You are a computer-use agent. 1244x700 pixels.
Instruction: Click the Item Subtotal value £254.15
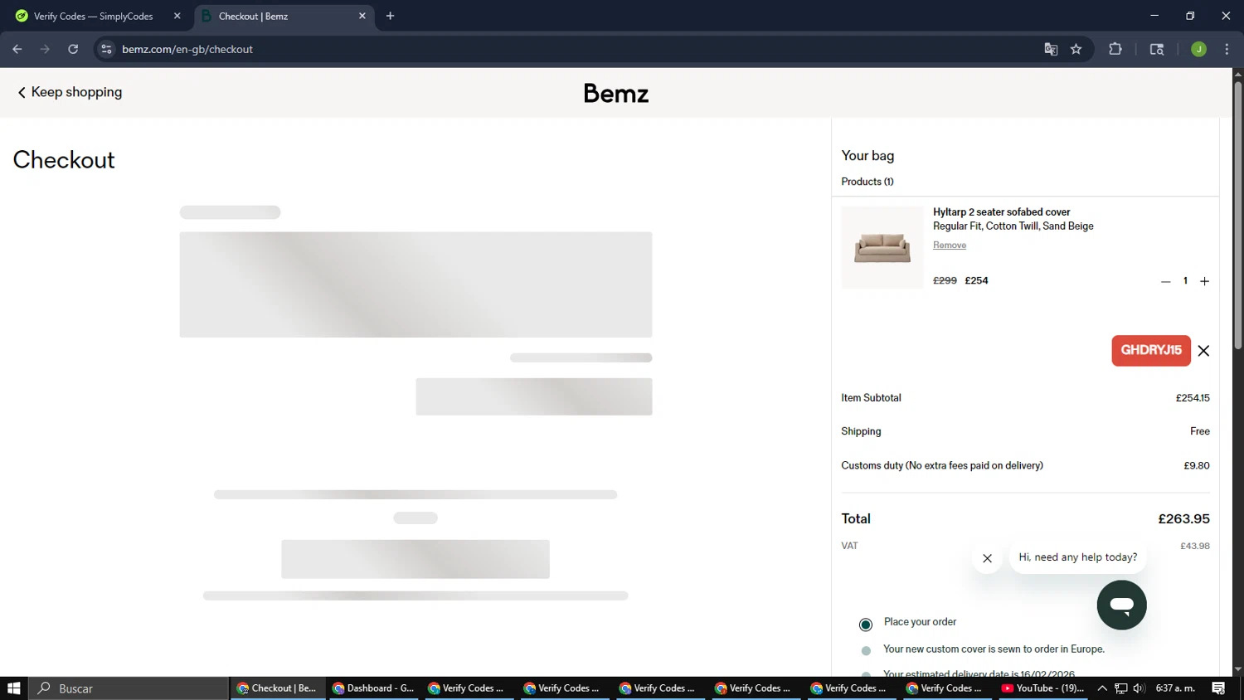1193,398
